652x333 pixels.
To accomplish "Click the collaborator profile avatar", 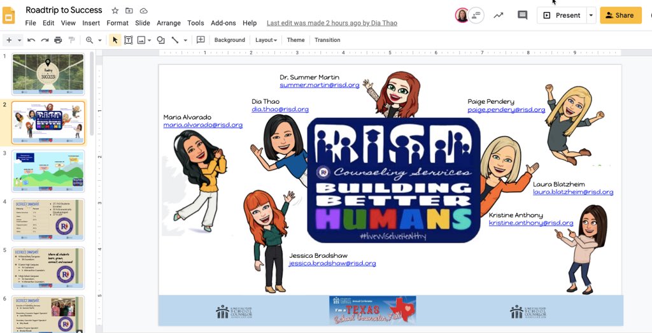I will pos(462,15).
